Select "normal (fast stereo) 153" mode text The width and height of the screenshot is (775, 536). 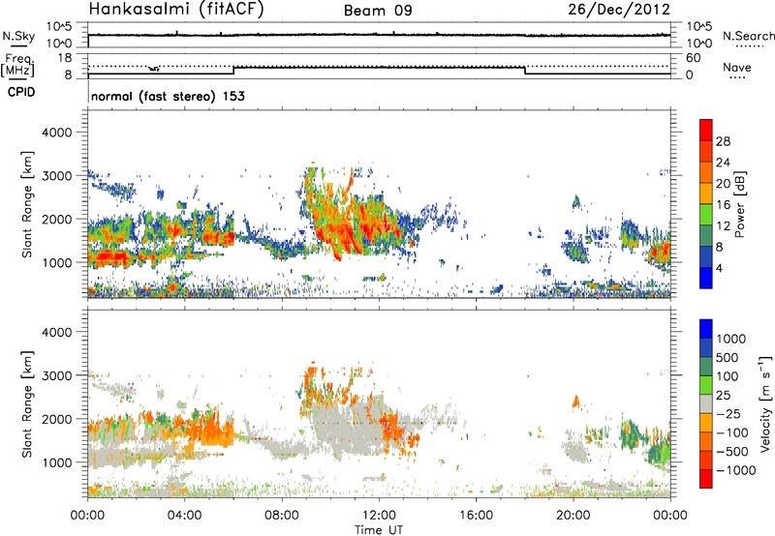coord(168,96)
